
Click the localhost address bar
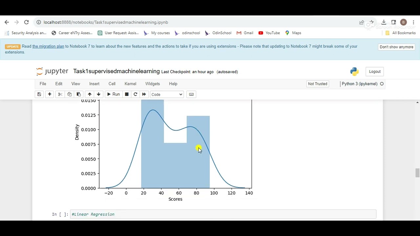coord(197,22)
